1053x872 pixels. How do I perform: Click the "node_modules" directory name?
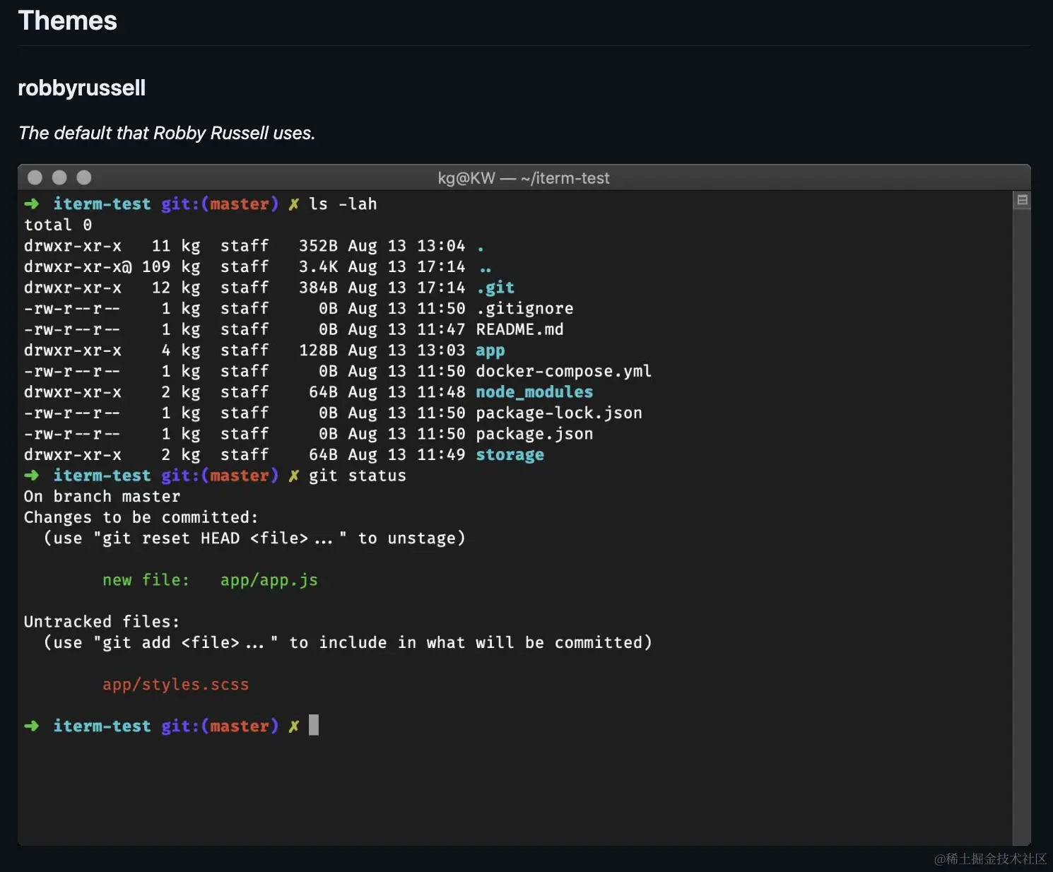point(534,392)
